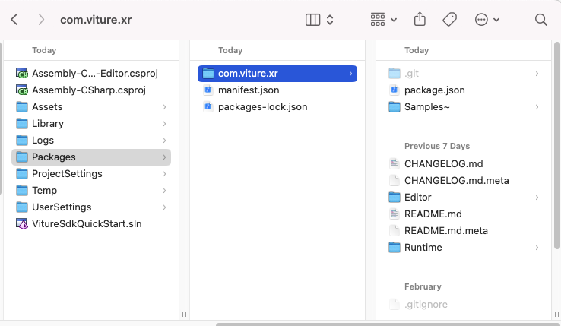Open the ellipsis Action menu
Viewport: 561px width, 326px height.
point(487,20)
